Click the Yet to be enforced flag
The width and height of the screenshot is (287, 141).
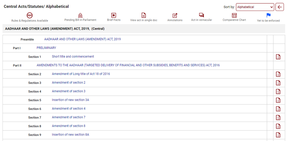268,15
